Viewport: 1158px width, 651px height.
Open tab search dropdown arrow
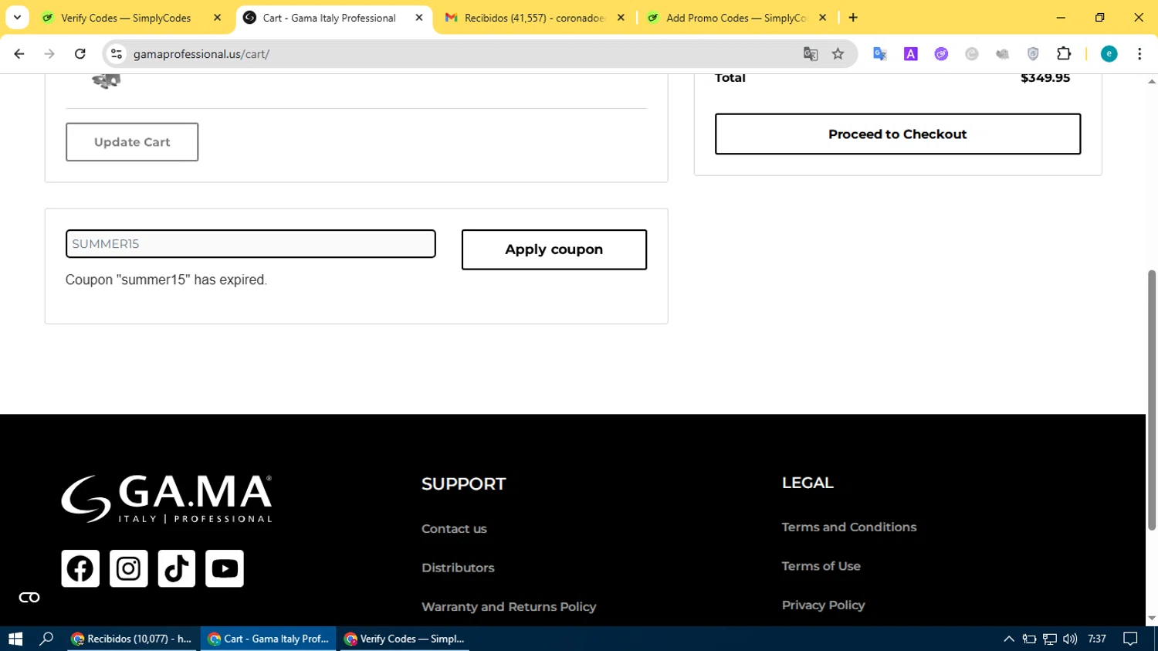(17, 17)
